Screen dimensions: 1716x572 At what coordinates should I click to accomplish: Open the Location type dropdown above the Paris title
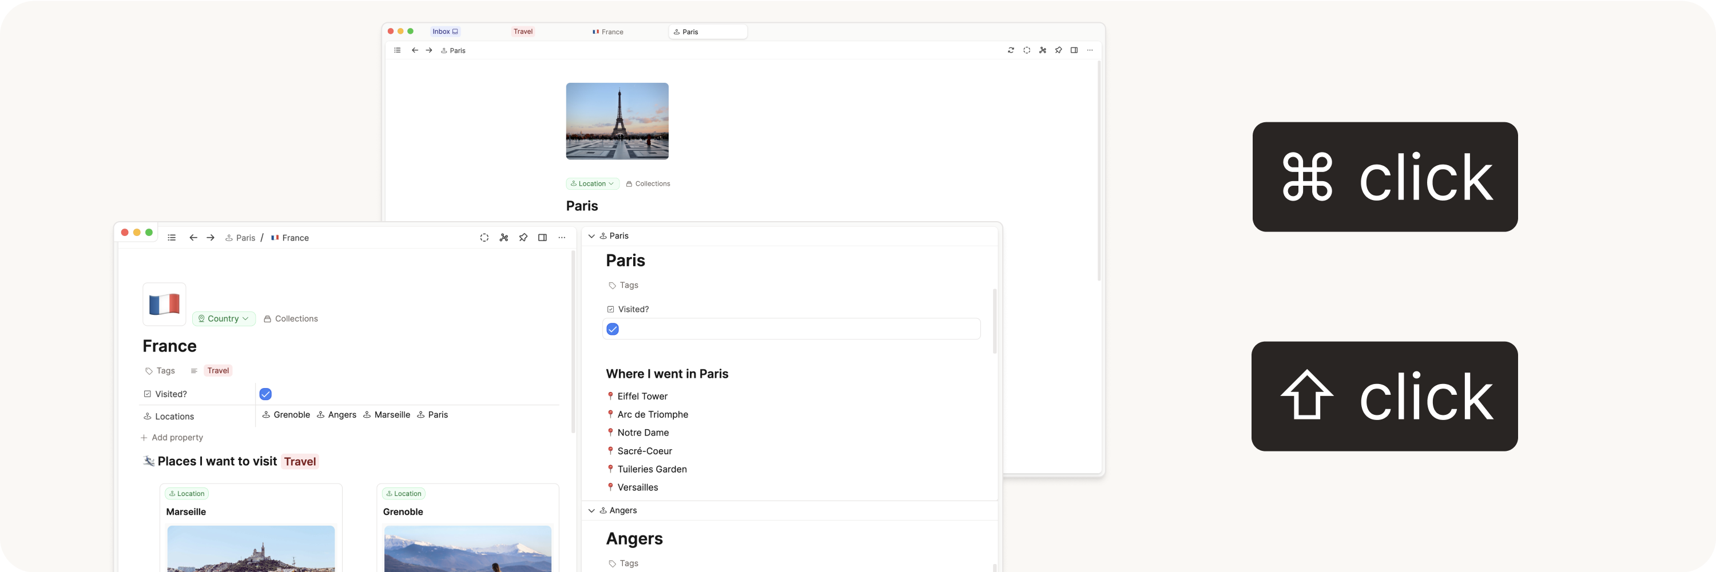click(592, 183)
